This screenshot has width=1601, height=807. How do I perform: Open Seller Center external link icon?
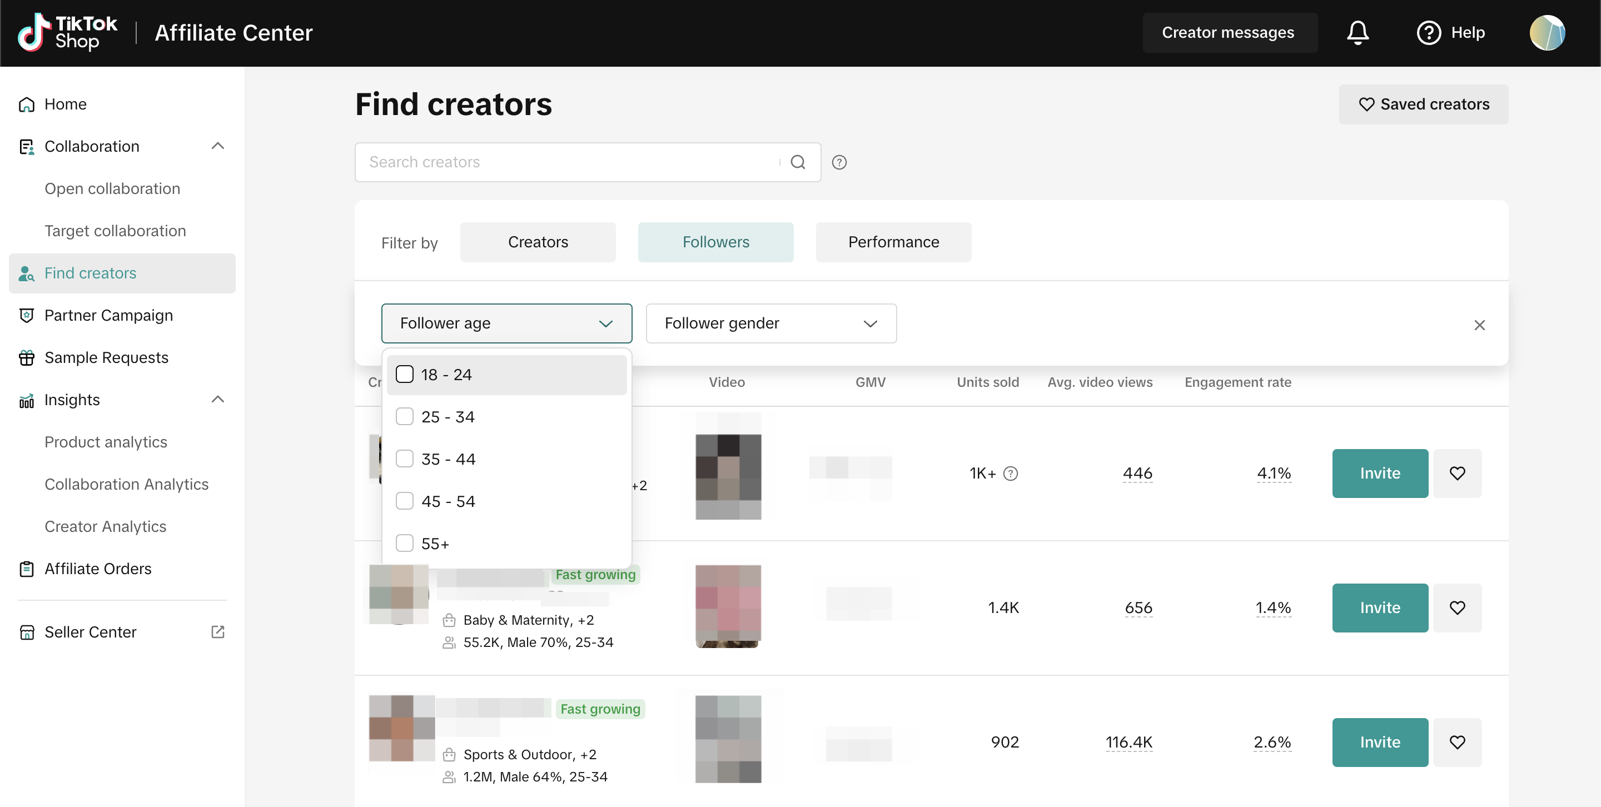tap(217, 632)
